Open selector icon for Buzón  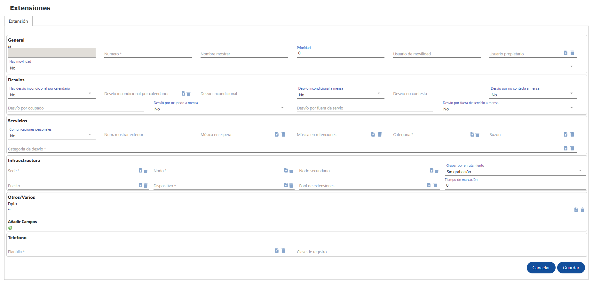click(x=565, y=134)
